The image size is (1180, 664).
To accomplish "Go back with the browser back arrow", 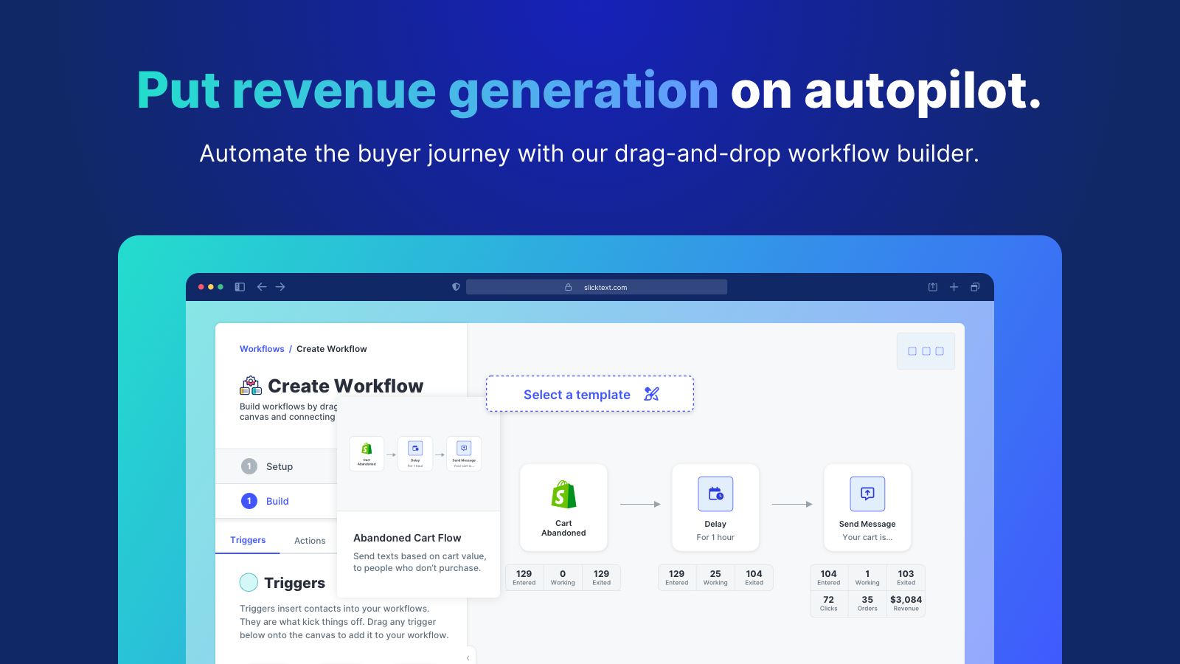I will click(x=262, y=287).
